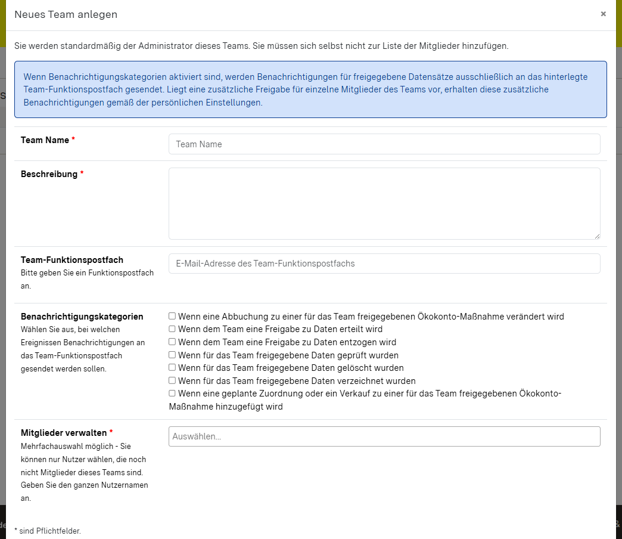
Task: Click the 'Team-Funktionspostfach' bold label
Action: click(x=72, y=260)
